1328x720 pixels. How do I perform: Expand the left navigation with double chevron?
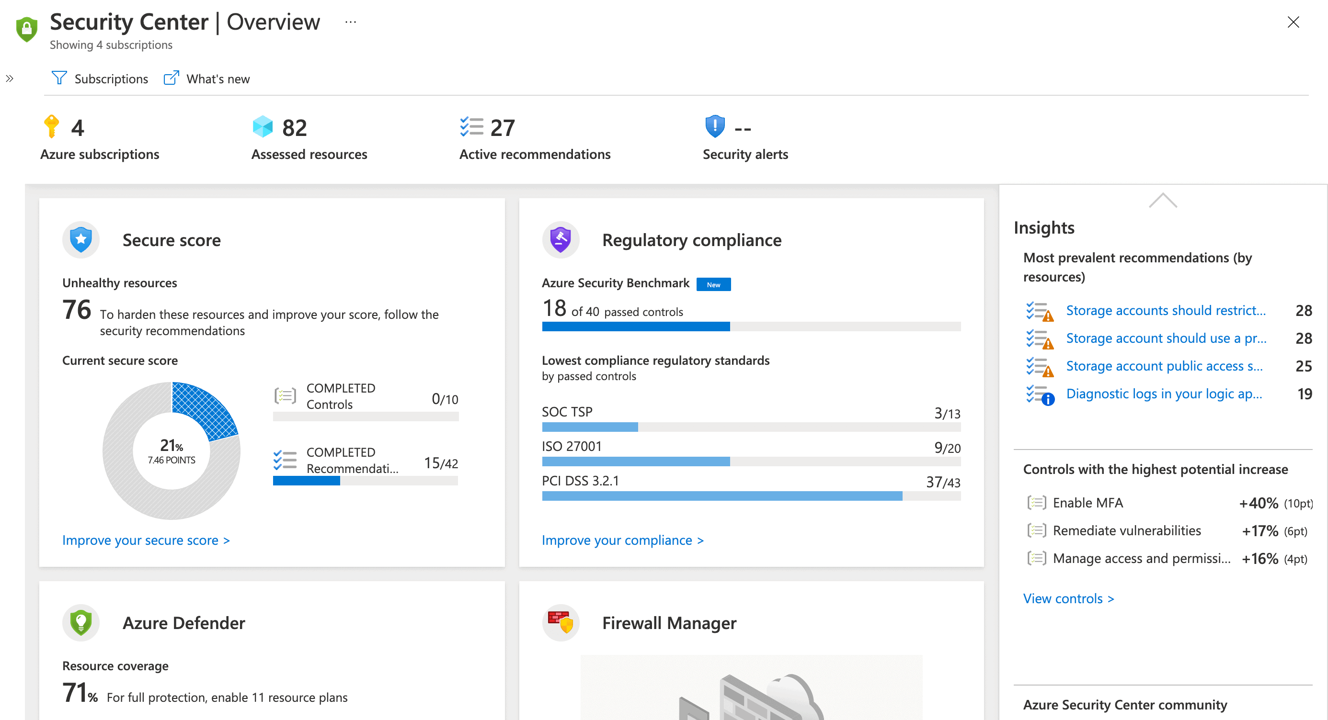coord(9,79)
